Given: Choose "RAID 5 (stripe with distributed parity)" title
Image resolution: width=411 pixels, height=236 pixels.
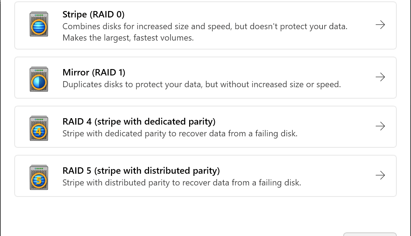Looking at the screenshot, I should [x=141, y=171].
